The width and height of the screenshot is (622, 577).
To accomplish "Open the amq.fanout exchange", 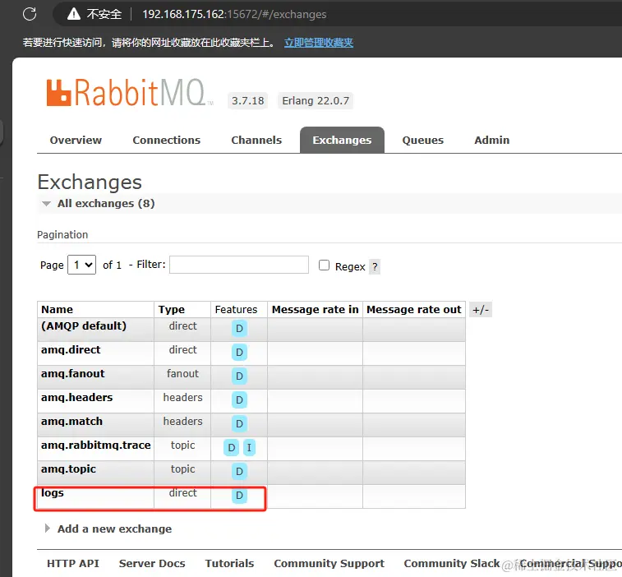I will tap(73, 374).
